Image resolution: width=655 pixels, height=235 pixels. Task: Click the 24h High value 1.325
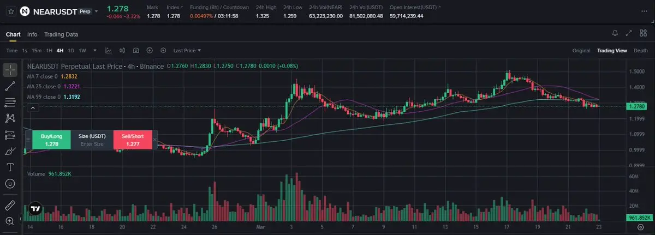point(263,16)
